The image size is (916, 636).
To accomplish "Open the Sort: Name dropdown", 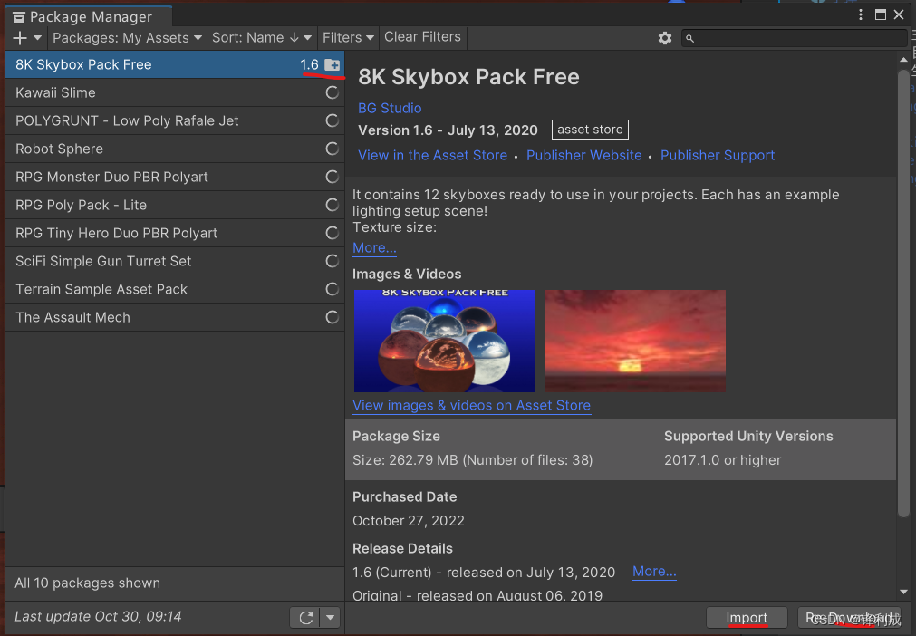I will tap(261, 38).
